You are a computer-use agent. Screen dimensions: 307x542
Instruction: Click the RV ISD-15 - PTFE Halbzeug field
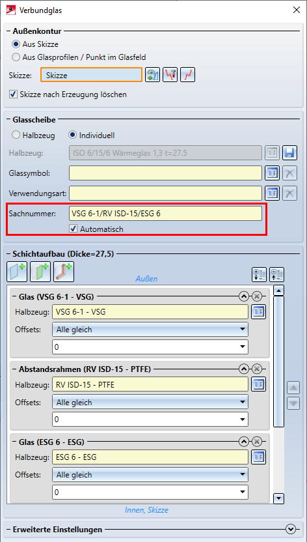coord(150,384)
